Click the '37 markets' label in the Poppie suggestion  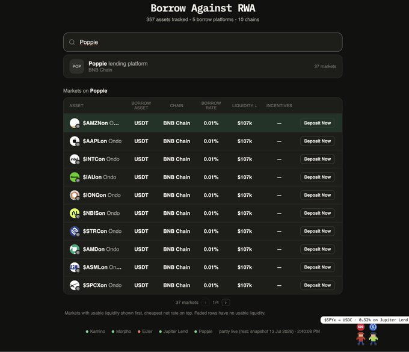[x=325, y=66]
